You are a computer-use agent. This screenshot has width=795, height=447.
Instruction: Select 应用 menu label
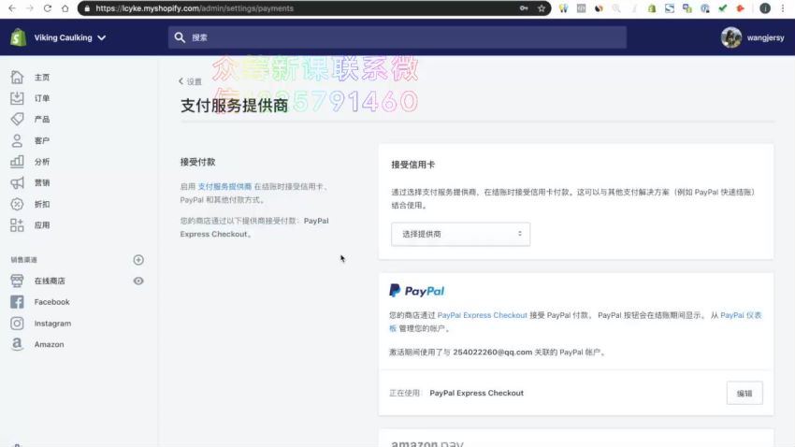(42, 225)
